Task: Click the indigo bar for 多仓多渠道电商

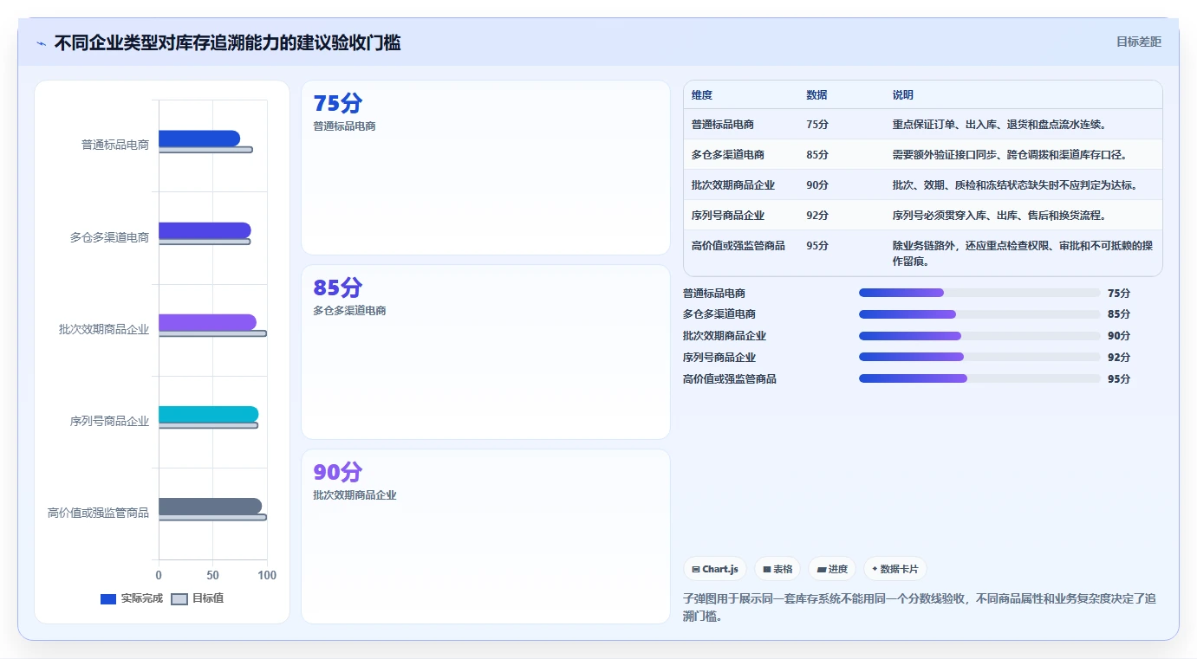Action: 205,230
